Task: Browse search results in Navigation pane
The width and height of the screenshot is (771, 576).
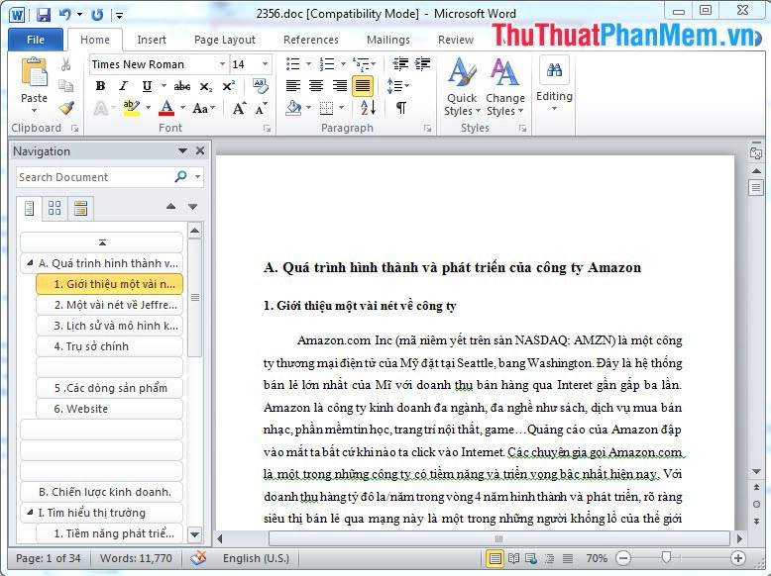Action: pyautogui.click(x=80, y=208)
